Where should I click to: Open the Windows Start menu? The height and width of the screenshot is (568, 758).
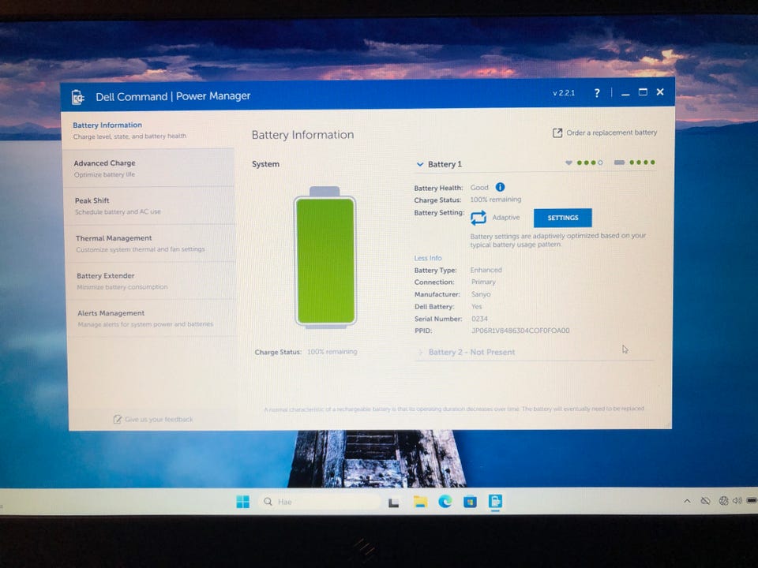pyautogui.click(x=242, y=502)
